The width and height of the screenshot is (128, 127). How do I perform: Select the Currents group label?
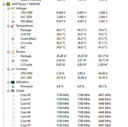[x=21, y=69]
